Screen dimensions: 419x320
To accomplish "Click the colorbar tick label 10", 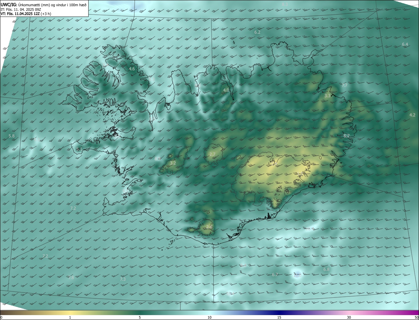I will [x=209, y=317].
